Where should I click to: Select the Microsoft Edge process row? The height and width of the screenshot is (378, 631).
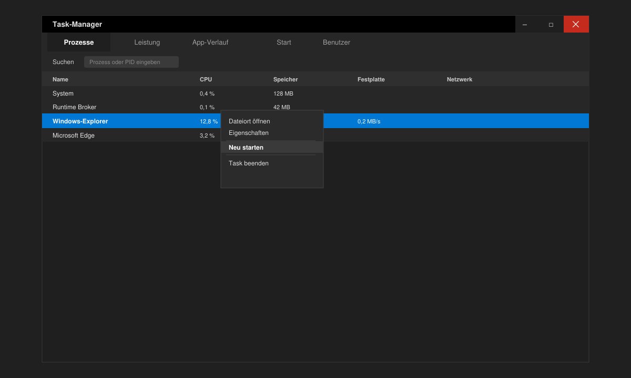pyautogui.click(x=315, y=135)
